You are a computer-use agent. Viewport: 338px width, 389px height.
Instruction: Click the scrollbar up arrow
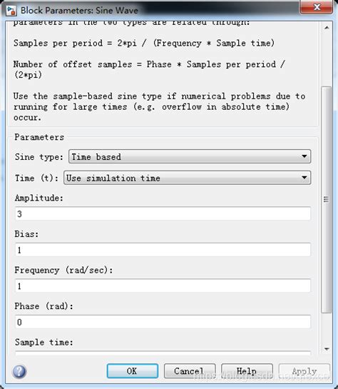click(327, 28)
